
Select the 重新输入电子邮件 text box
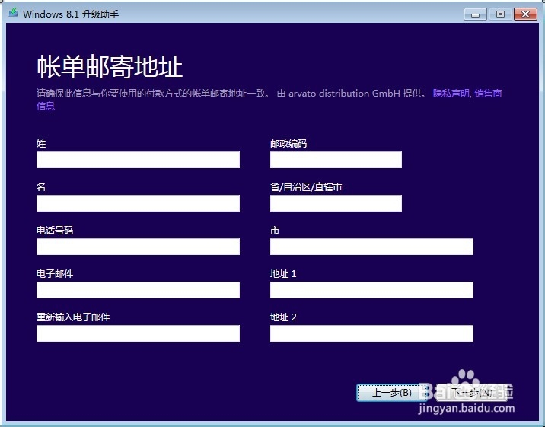[x=138, y=333]
